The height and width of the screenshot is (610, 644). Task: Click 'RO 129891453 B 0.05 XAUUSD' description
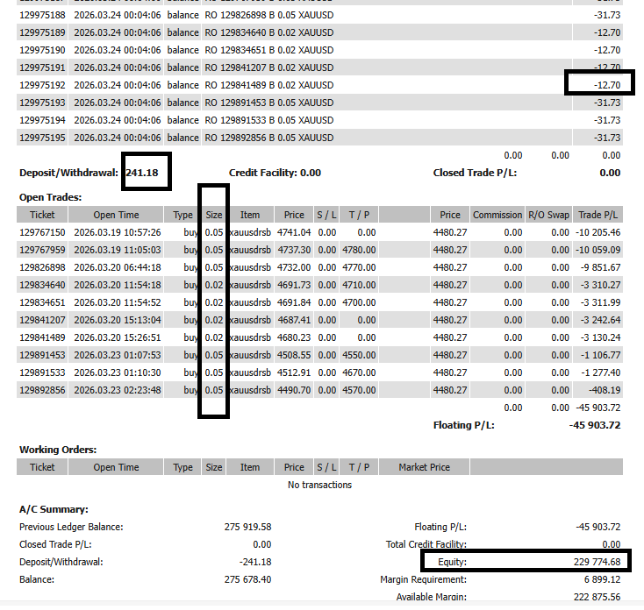(x=269, y=103)
